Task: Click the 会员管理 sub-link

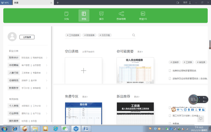Action: [37, 65]
